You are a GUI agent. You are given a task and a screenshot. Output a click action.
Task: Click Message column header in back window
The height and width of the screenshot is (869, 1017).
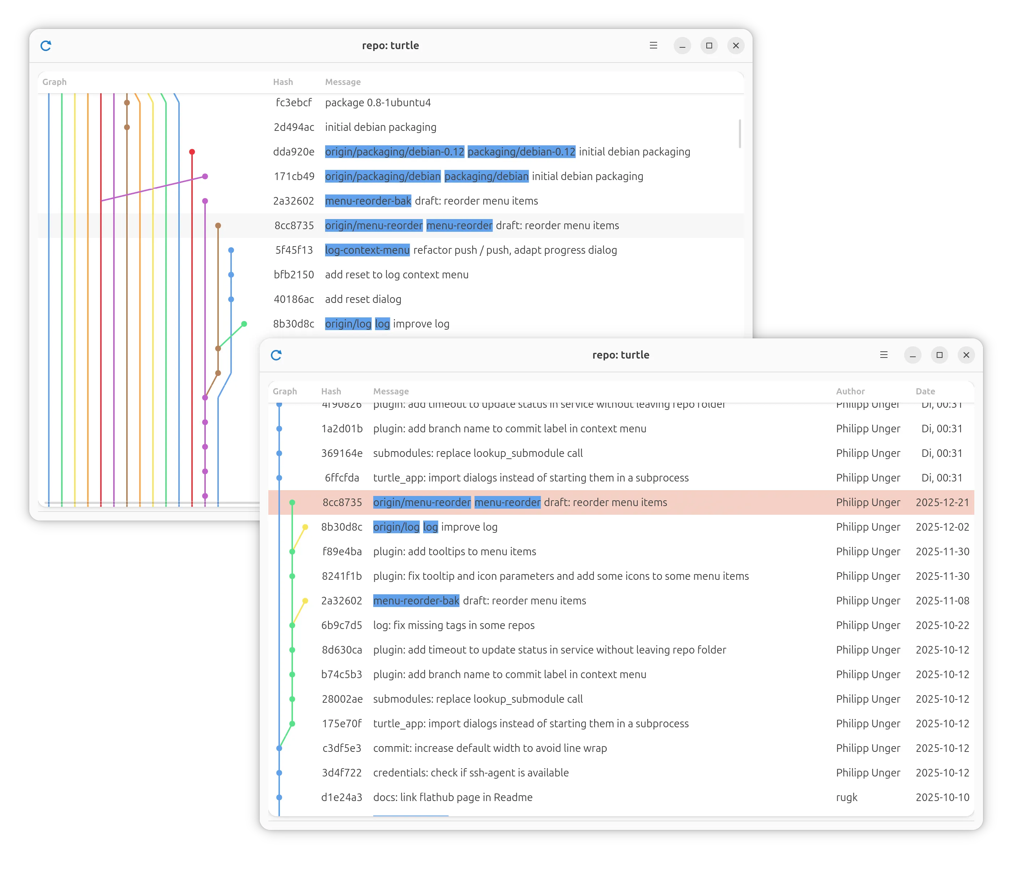(x=342, y=82)
